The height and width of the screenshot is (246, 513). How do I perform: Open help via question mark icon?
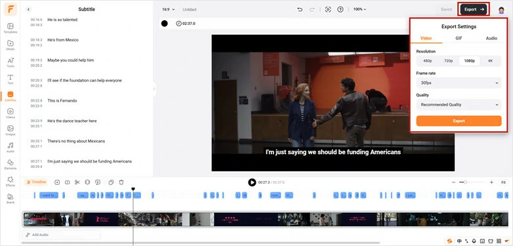(x=340, y=9)
